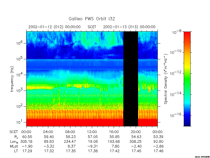Click the "MLat" row header
This screenshot has height=158, width=210.
(14, 146)
